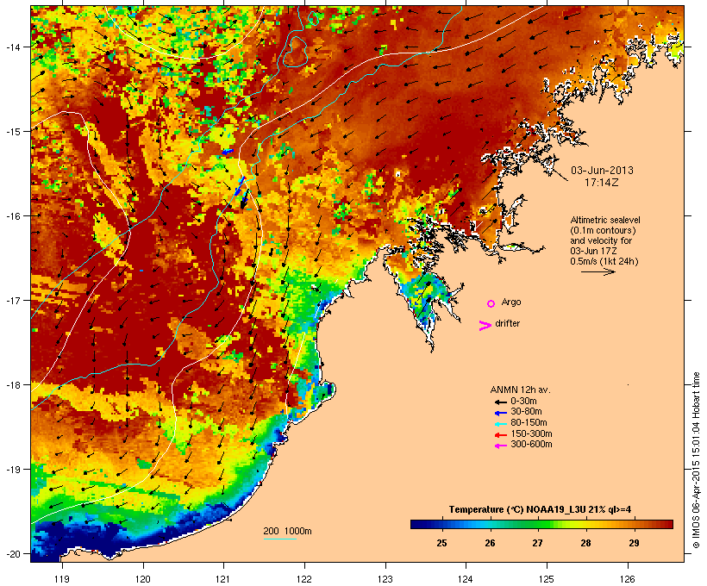
Task: Click the 'drifter' legend label
Action: [507, 323]
